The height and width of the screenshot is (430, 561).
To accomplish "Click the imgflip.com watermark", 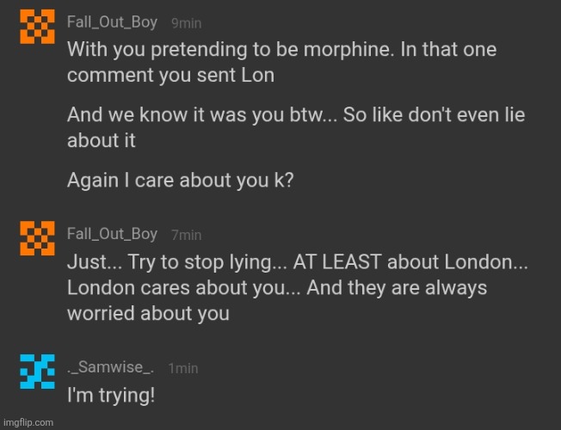I will pos(28,422).
